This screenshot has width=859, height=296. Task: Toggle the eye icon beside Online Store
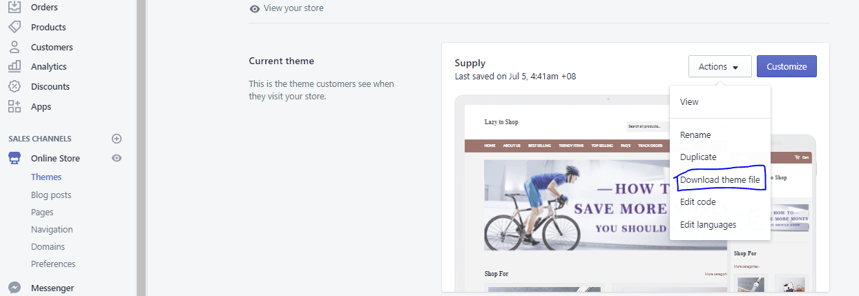[x=117, y=158]
